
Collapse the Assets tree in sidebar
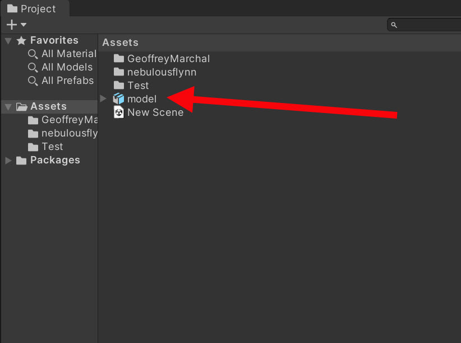coord(8,107)
